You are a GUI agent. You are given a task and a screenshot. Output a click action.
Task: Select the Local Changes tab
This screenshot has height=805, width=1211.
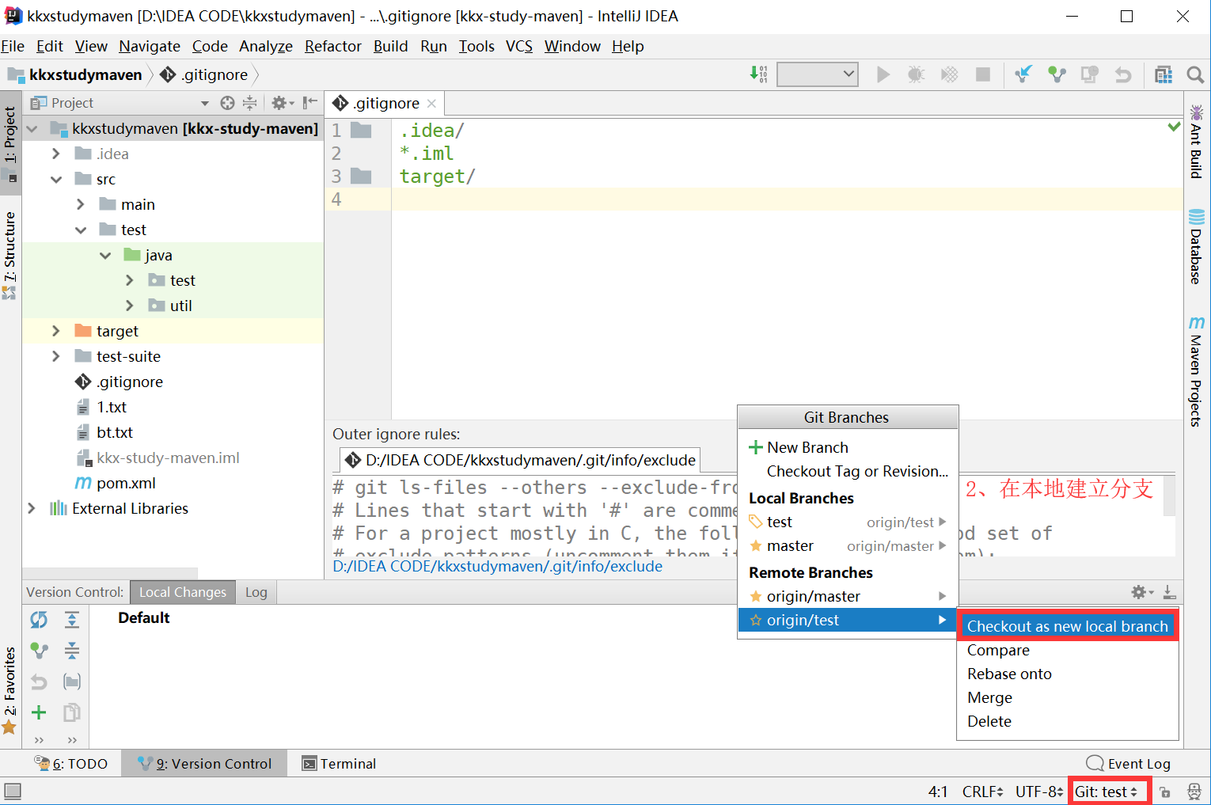tap(183, 592)
